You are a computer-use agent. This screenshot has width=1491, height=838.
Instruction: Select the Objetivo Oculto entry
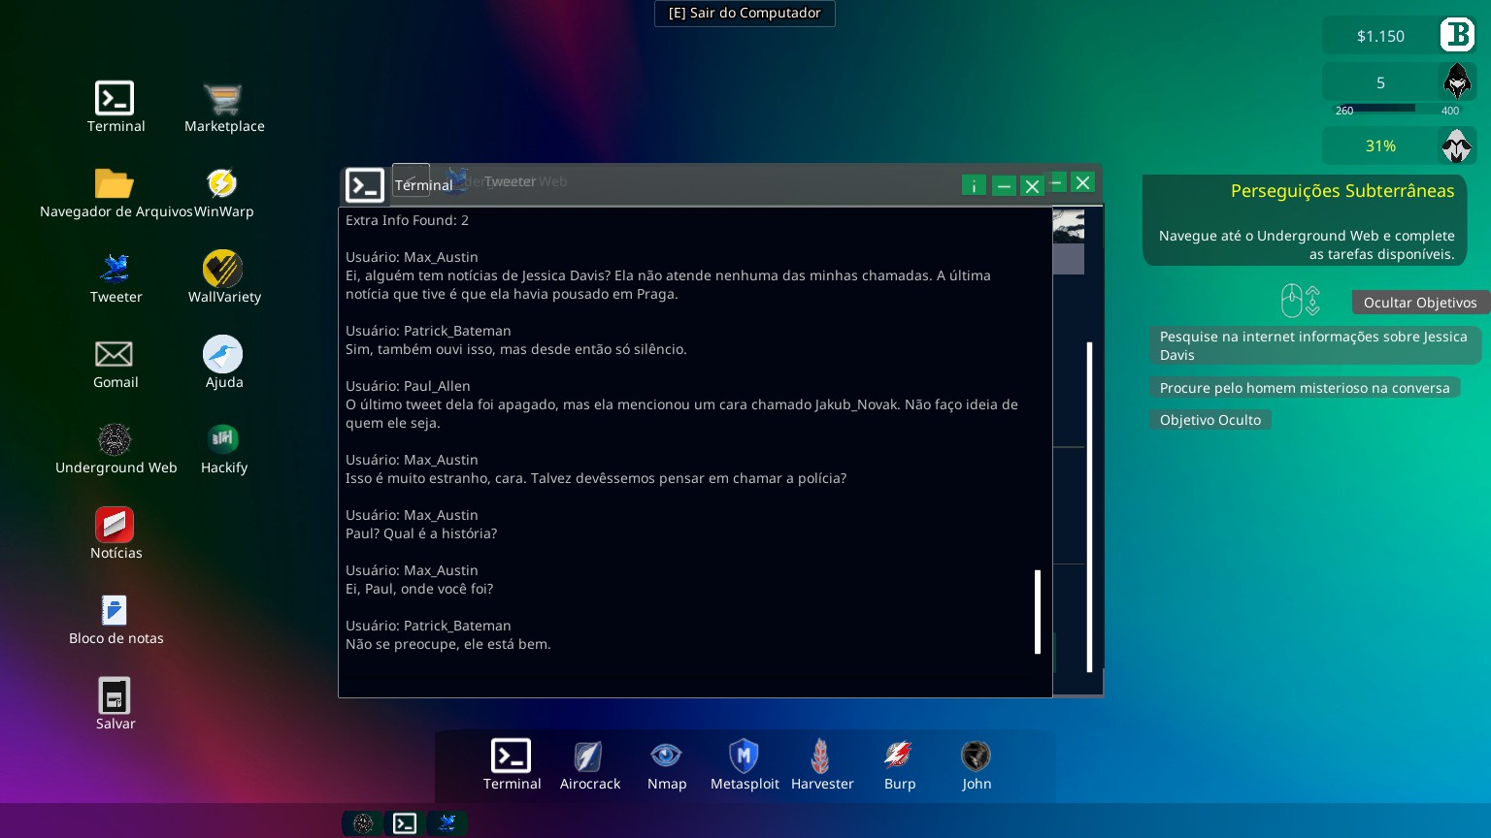click(x=1210, y=420)
